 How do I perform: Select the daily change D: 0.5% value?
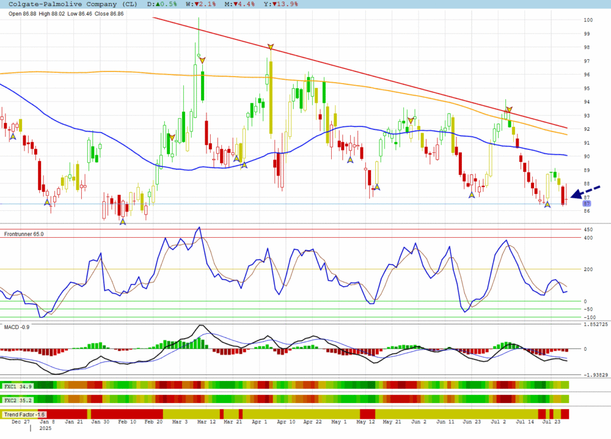pyautogui.click(x=162, y=4)
